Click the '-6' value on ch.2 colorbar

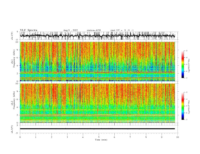tap(186, 113)
